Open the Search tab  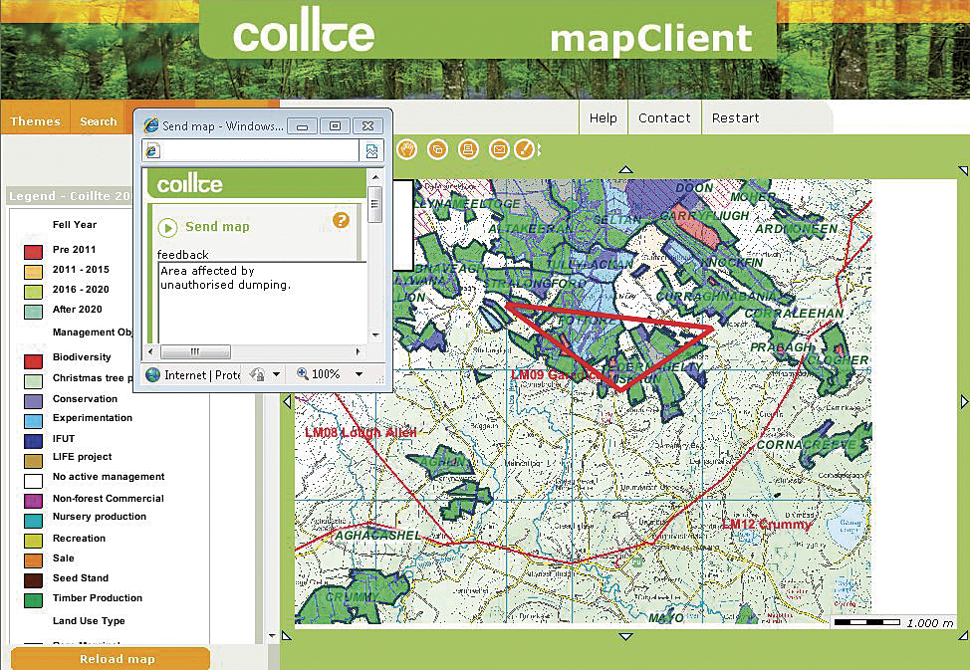(x=99, y=121)
